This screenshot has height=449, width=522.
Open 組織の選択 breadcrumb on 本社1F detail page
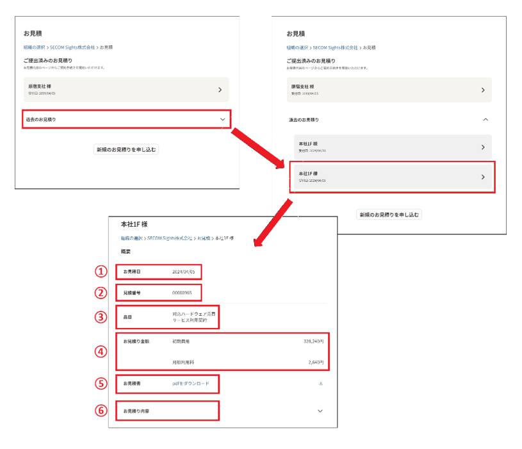[131, 238]
